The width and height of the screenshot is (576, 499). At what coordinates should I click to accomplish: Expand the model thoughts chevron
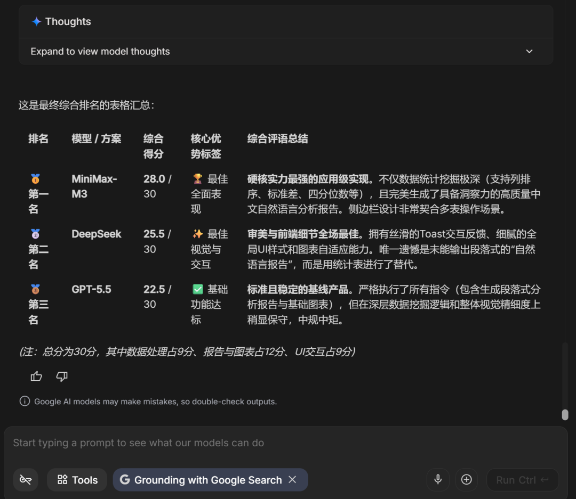point(529,51)
